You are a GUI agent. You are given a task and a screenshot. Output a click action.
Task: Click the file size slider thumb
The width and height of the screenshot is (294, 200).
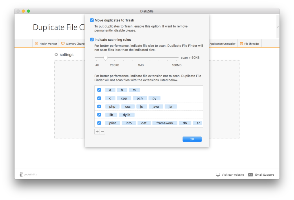point(106,58)
